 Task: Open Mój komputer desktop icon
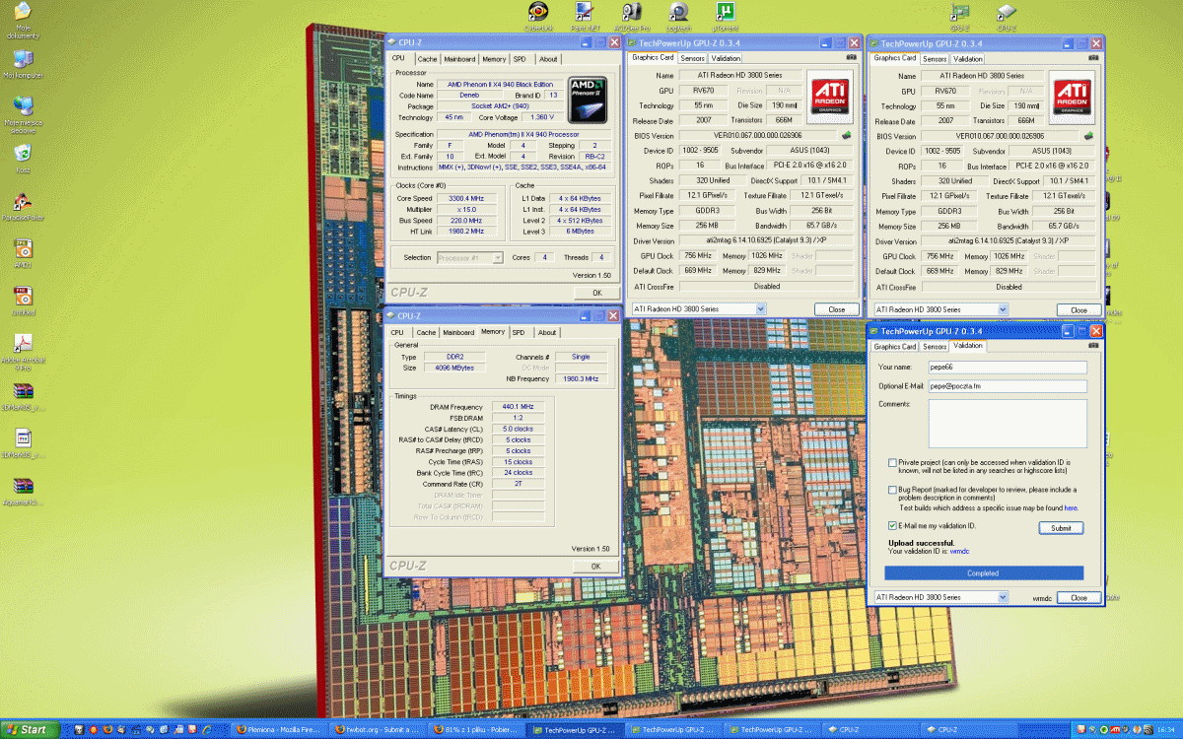(x=23, y=64)
